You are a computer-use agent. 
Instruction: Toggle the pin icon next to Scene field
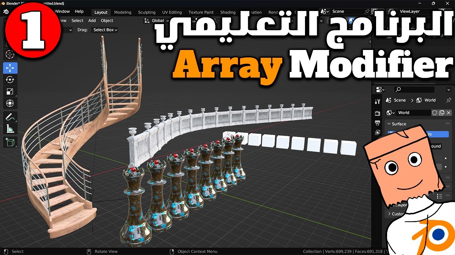pos(367,12)
